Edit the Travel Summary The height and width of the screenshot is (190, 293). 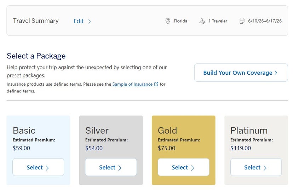pyautogui.click(x=79, y=21)
